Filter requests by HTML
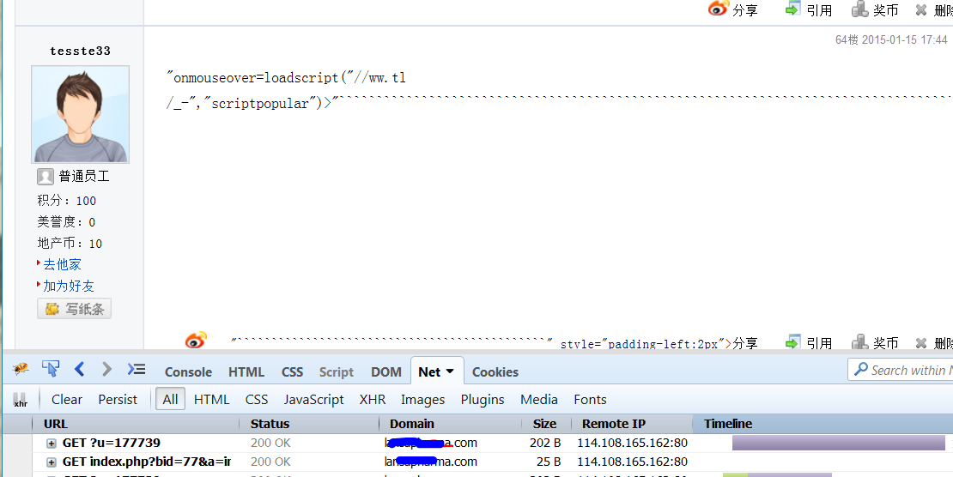This screenshot has width=953, height=477. coord(211,399)
